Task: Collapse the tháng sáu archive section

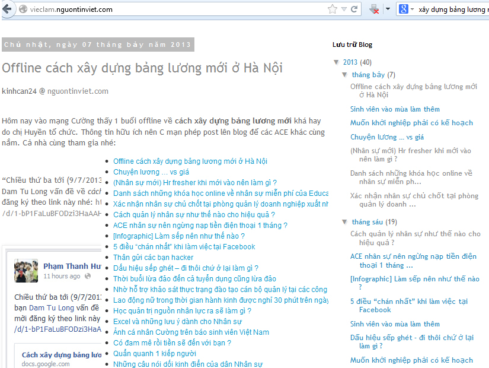Action: (345, 222)
